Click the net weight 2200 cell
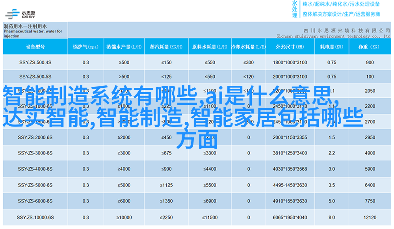 click(370, 106)
